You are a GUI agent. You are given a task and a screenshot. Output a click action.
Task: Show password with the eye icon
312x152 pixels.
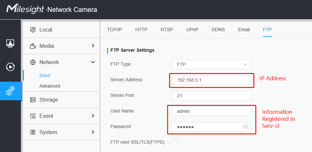pos(245,127)
